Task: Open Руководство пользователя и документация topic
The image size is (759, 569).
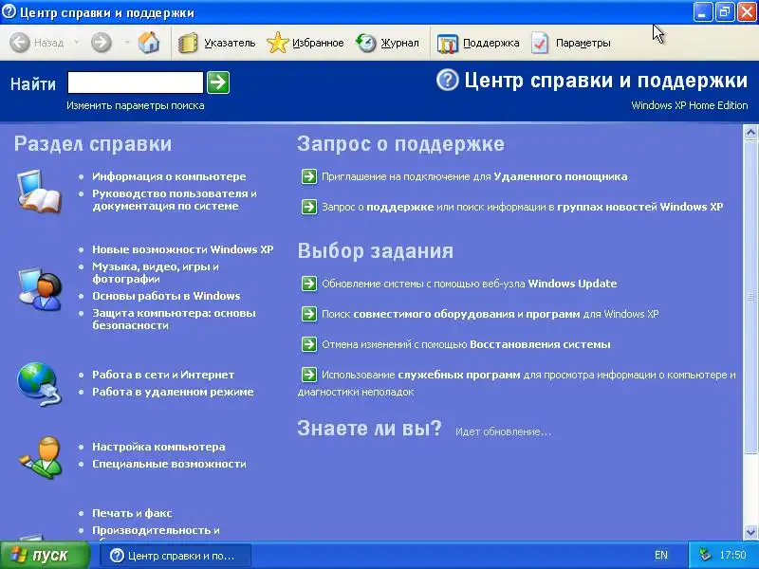Action: [175, 199]
